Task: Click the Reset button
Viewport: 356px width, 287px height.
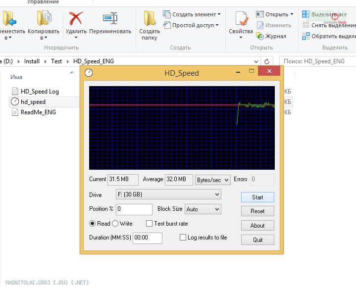Action: tap(257, 211)
